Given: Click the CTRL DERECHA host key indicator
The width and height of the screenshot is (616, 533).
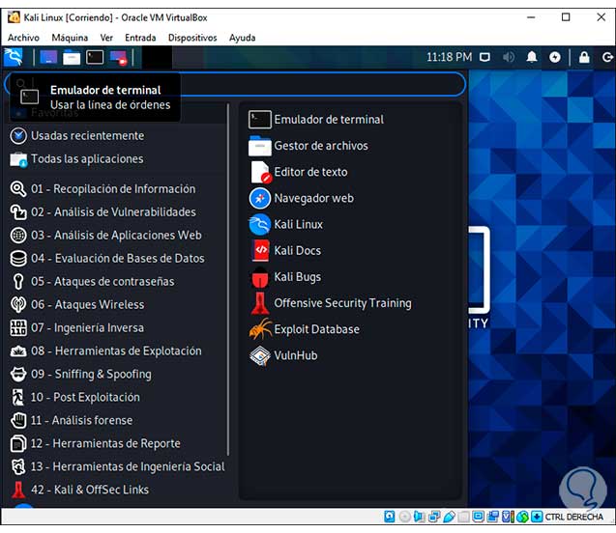Looking at the screenshot, I should click(574, 517).
